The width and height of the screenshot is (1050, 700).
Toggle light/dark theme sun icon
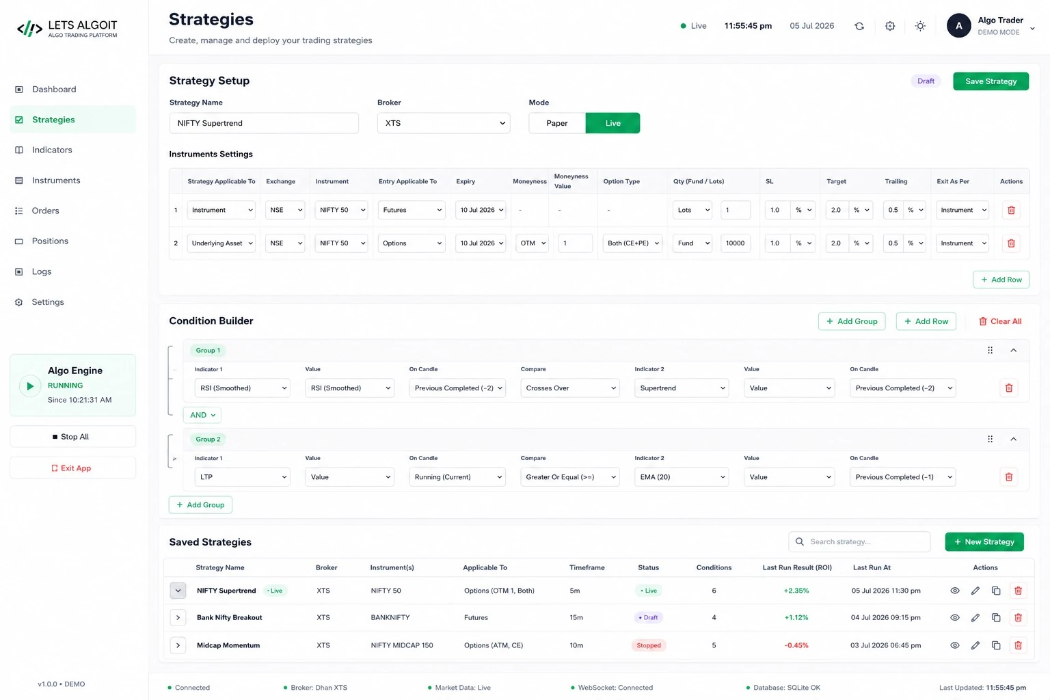(x=920, y=26)
